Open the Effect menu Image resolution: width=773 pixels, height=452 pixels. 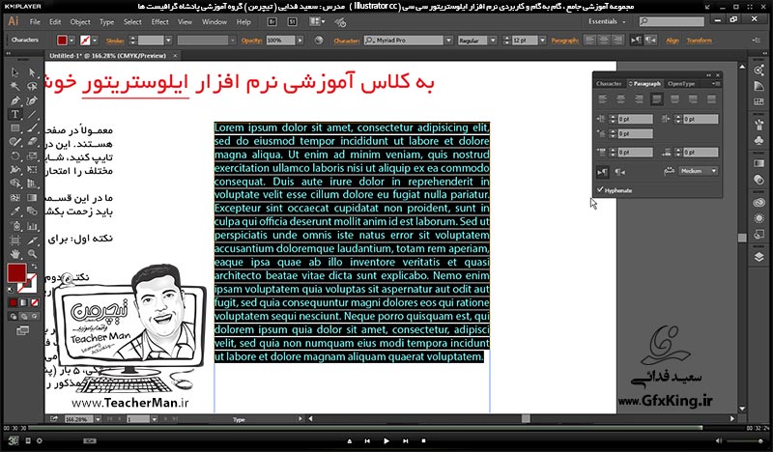[159, 21]
